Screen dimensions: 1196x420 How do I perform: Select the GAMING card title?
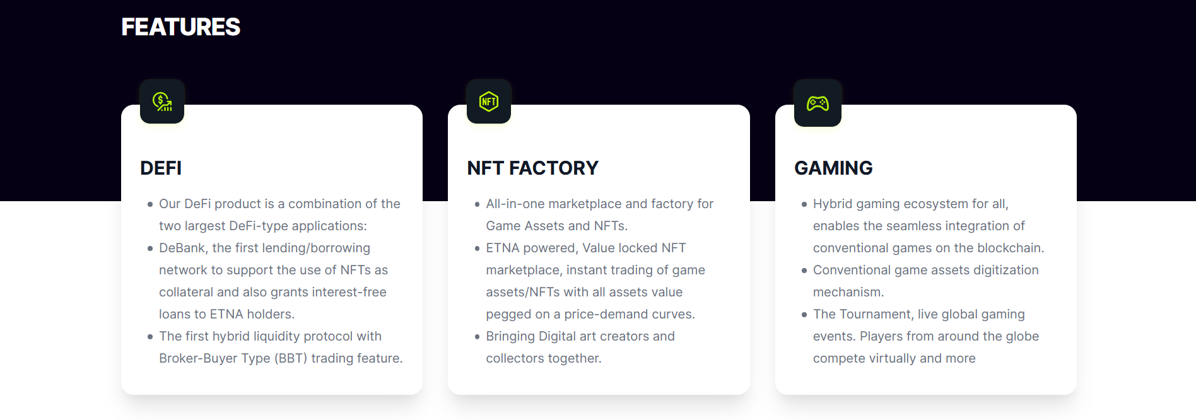833,168
